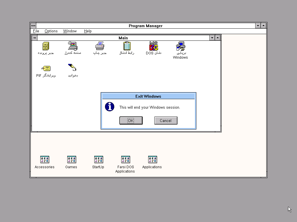Viewport: 297px width, 222px height.
Task: Click the Exit Windows dialog title bar
Action: pos(148,96)
